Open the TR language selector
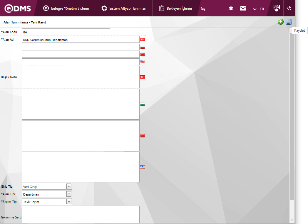Screen dimensions: 308x224 pyautogui.click(x=259, y=9)
